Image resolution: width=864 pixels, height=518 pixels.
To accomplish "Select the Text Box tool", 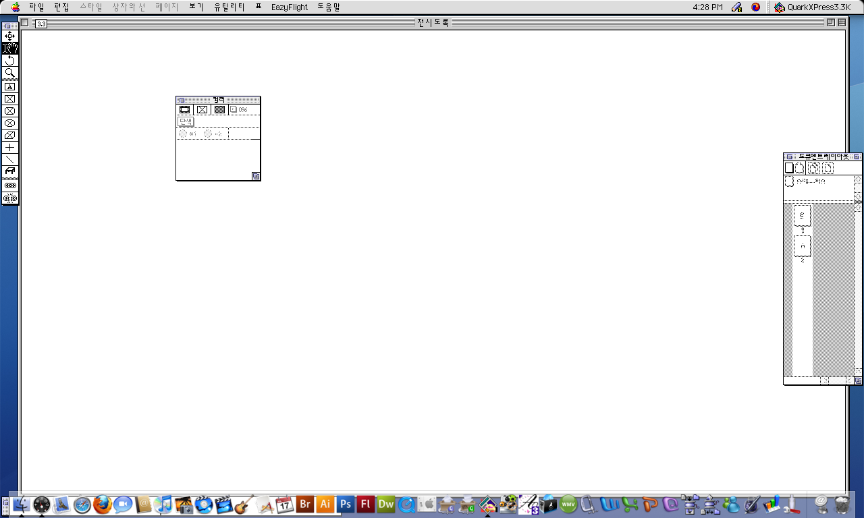I will (9, 86).
